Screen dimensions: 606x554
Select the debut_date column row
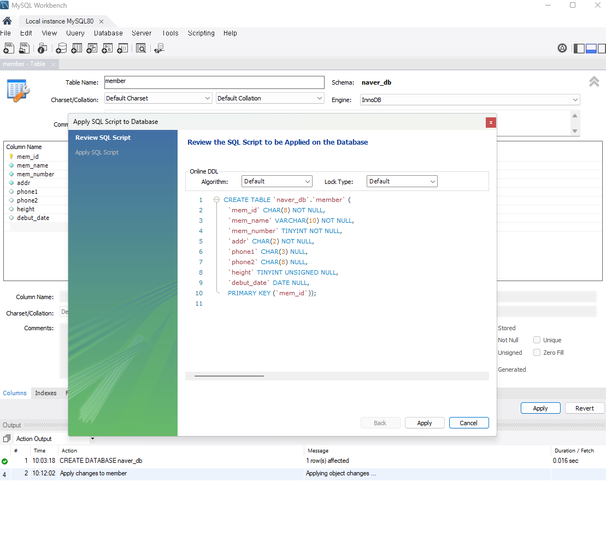click(36, 218)
